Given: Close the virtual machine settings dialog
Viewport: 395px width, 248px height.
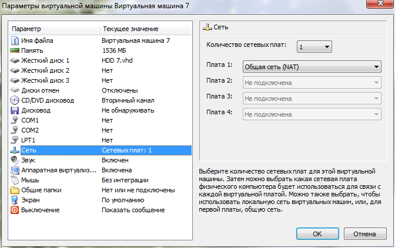Looking at the screenshot, I should (378, 6).
